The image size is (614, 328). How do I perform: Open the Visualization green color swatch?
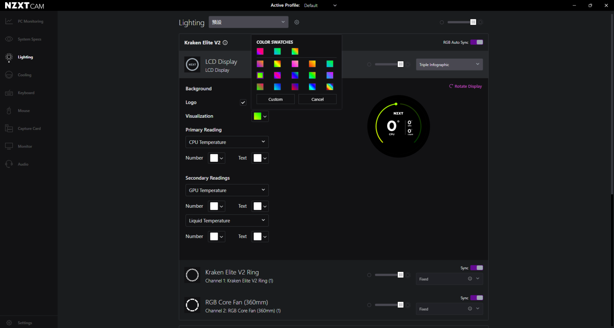point(260,116)
